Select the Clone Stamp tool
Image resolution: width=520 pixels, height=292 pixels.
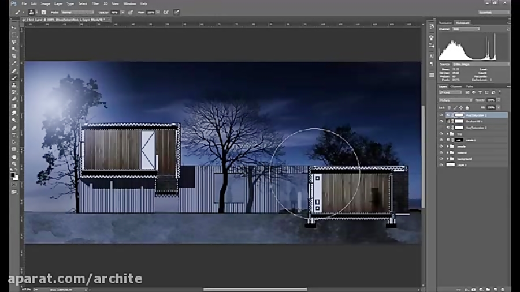point(14,85)
